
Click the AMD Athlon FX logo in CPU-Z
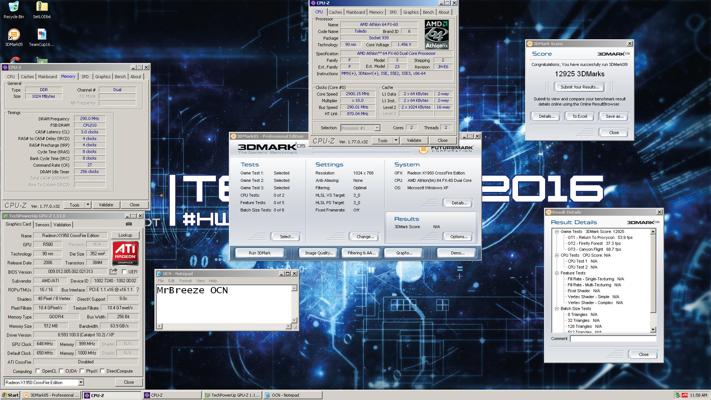pyautogui.click(x=437, y=34)
